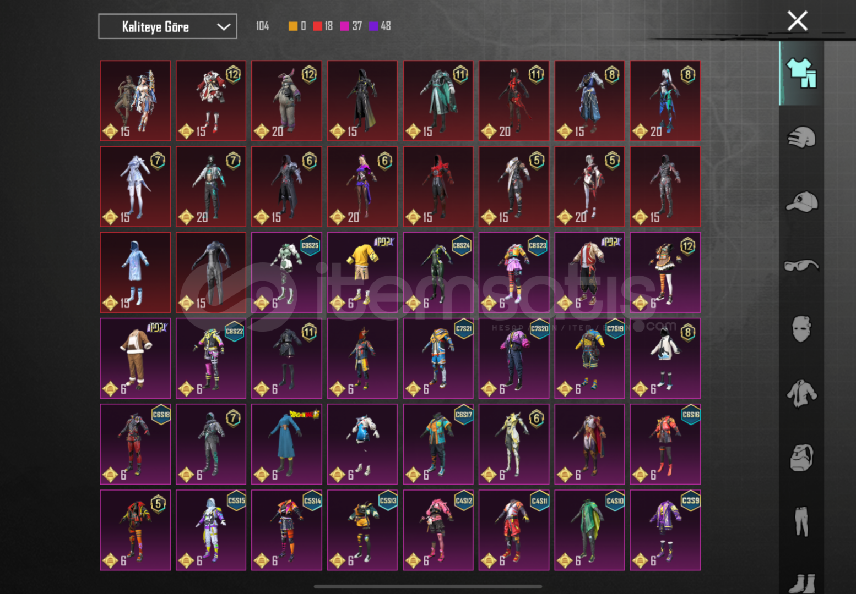Select the C7S21 season outfit
This screenshot has height=594, width=856.
[x=438, y=358]
